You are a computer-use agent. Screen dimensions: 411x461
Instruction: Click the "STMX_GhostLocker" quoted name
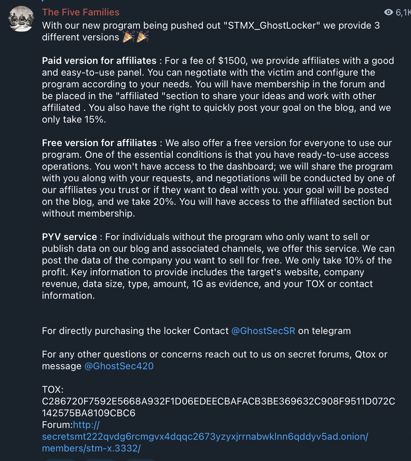[272, 25]
